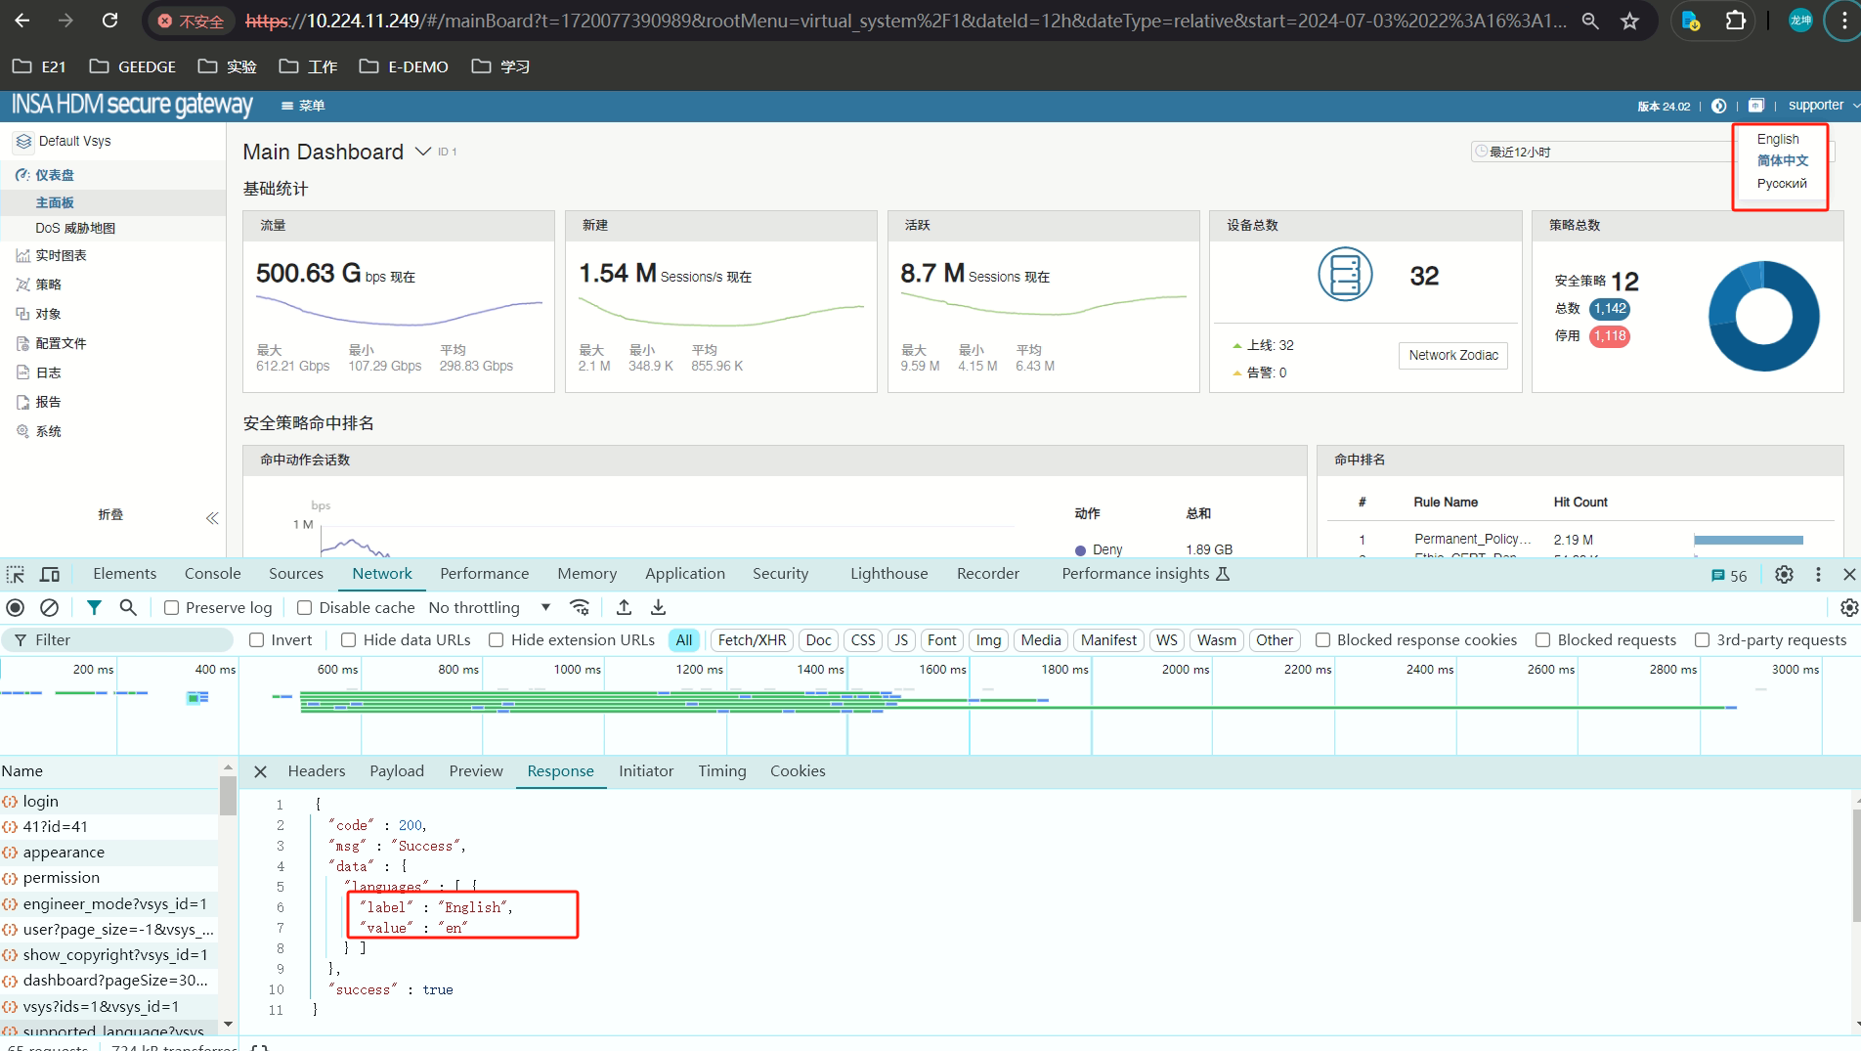Open the DevTools network search icon
Screen dimensions: 1861x1051
click(x=128, y=607)
